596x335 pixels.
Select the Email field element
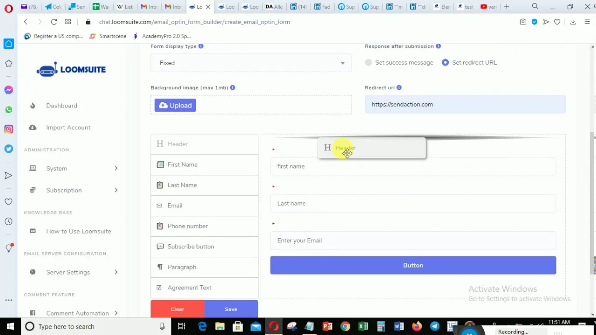[x=204, y=206]
